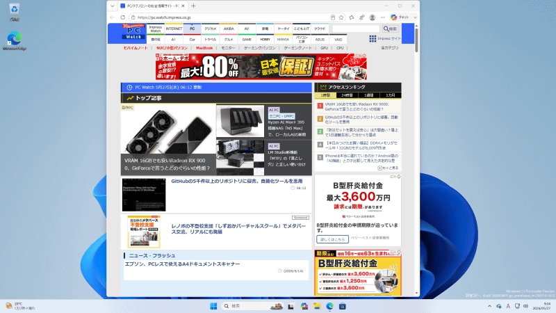Select the 1時間 ranking tab
556x313 pixels.
coord(325,95)
